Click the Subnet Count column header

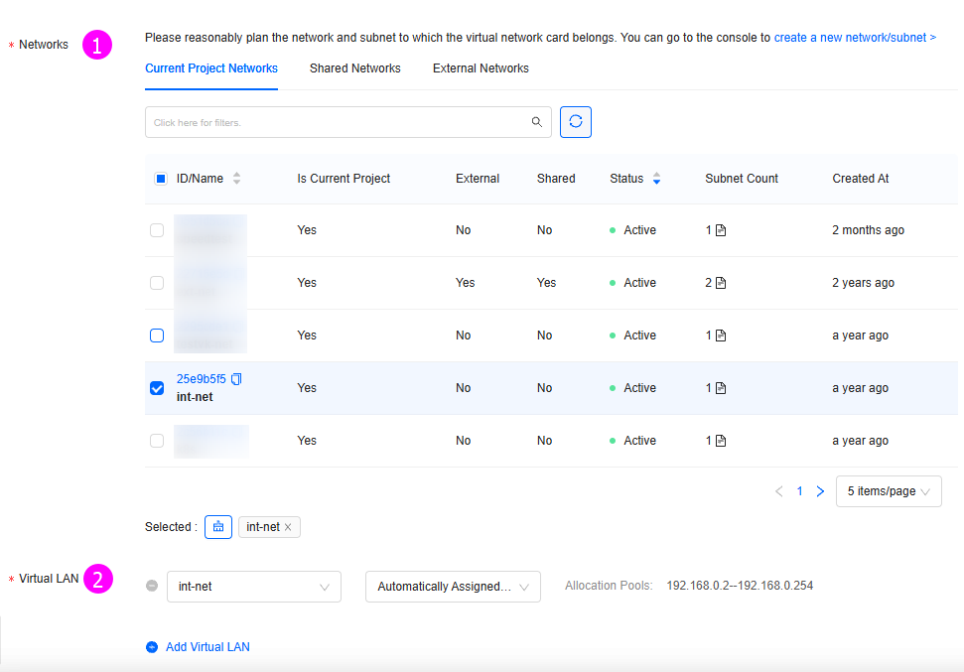click(742, 179)
